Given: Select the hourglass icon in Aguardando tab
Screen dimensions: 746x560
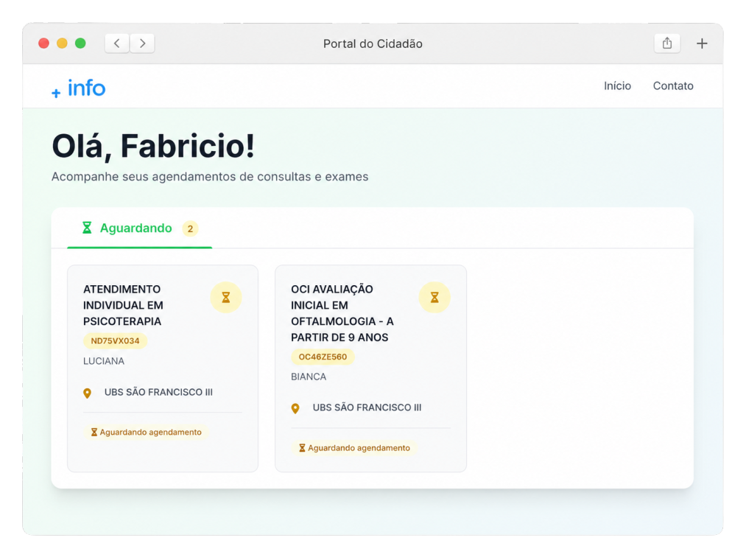Looking at the screenshot, I should [x=87, y=228].
